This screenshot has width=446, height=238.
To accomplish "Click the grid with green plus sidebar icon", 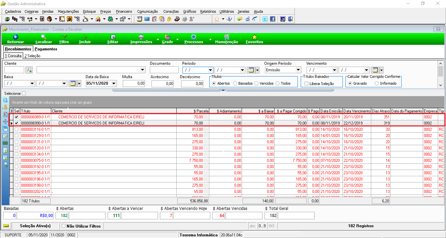I will (5, 158).
